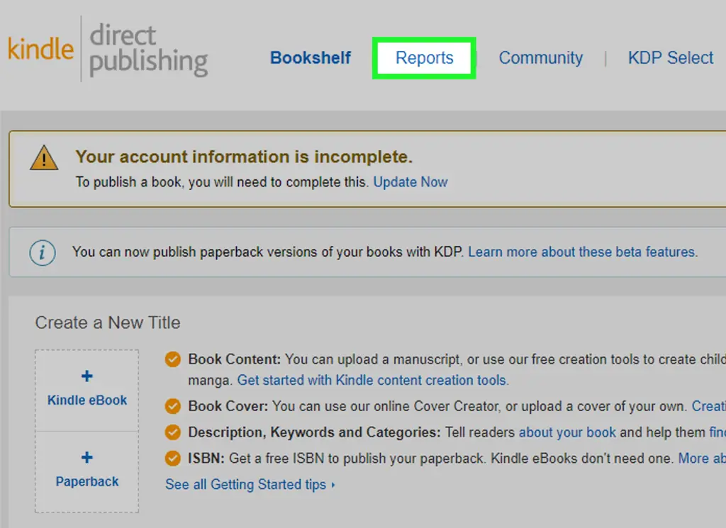Image resolution: width=726 pixels, height=528 pixels.
Task: Go to the Community tab
Action: 540,58
